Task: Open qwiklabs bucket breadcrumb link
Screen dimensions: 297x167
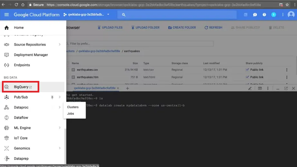Action: pyautogui.click(x=99, y=51)
